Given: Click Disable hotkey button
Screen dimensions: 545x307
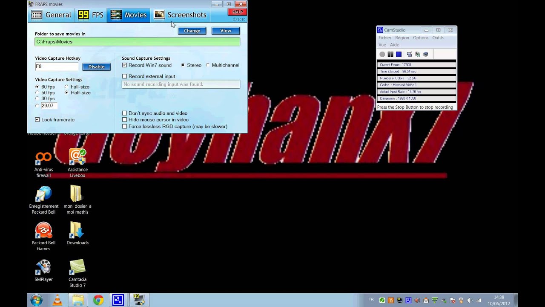Looking at the screenshot, I should [x=96, y=67].
